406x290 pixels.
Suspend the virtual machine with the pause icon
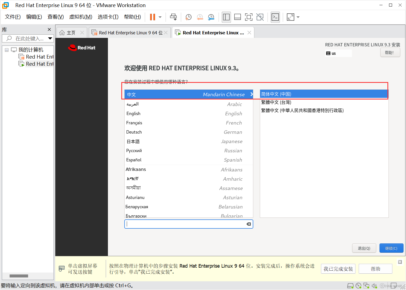(x=152, y=17)
